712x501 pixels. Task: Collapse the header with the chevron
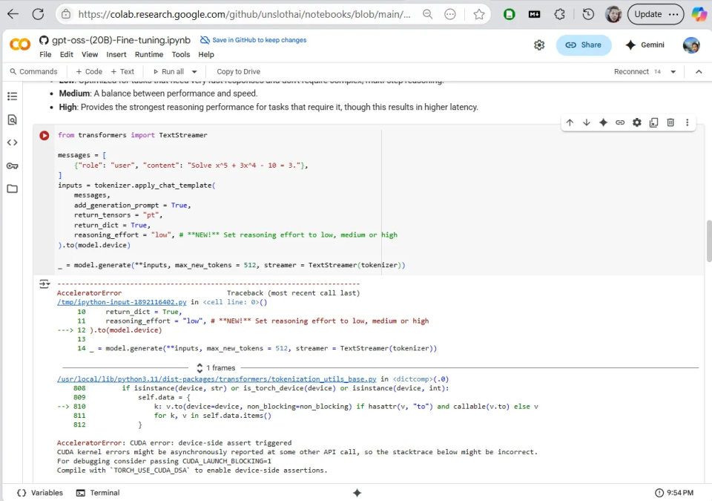point(698,71)
